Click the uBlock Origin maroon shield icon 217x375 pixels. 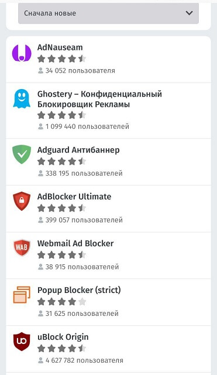pos(22,342)
